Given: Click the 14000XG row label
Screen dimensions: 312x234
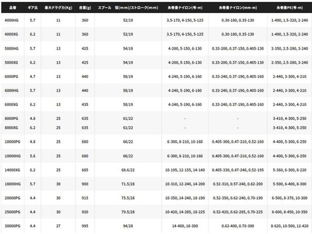Looking at the screenshot, I should point(12,170).
